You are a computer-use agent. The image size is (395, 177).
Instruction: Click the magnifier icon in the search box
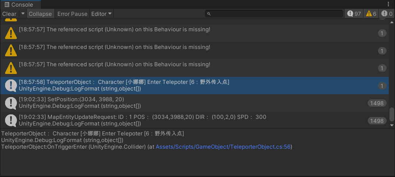point(209,14)
